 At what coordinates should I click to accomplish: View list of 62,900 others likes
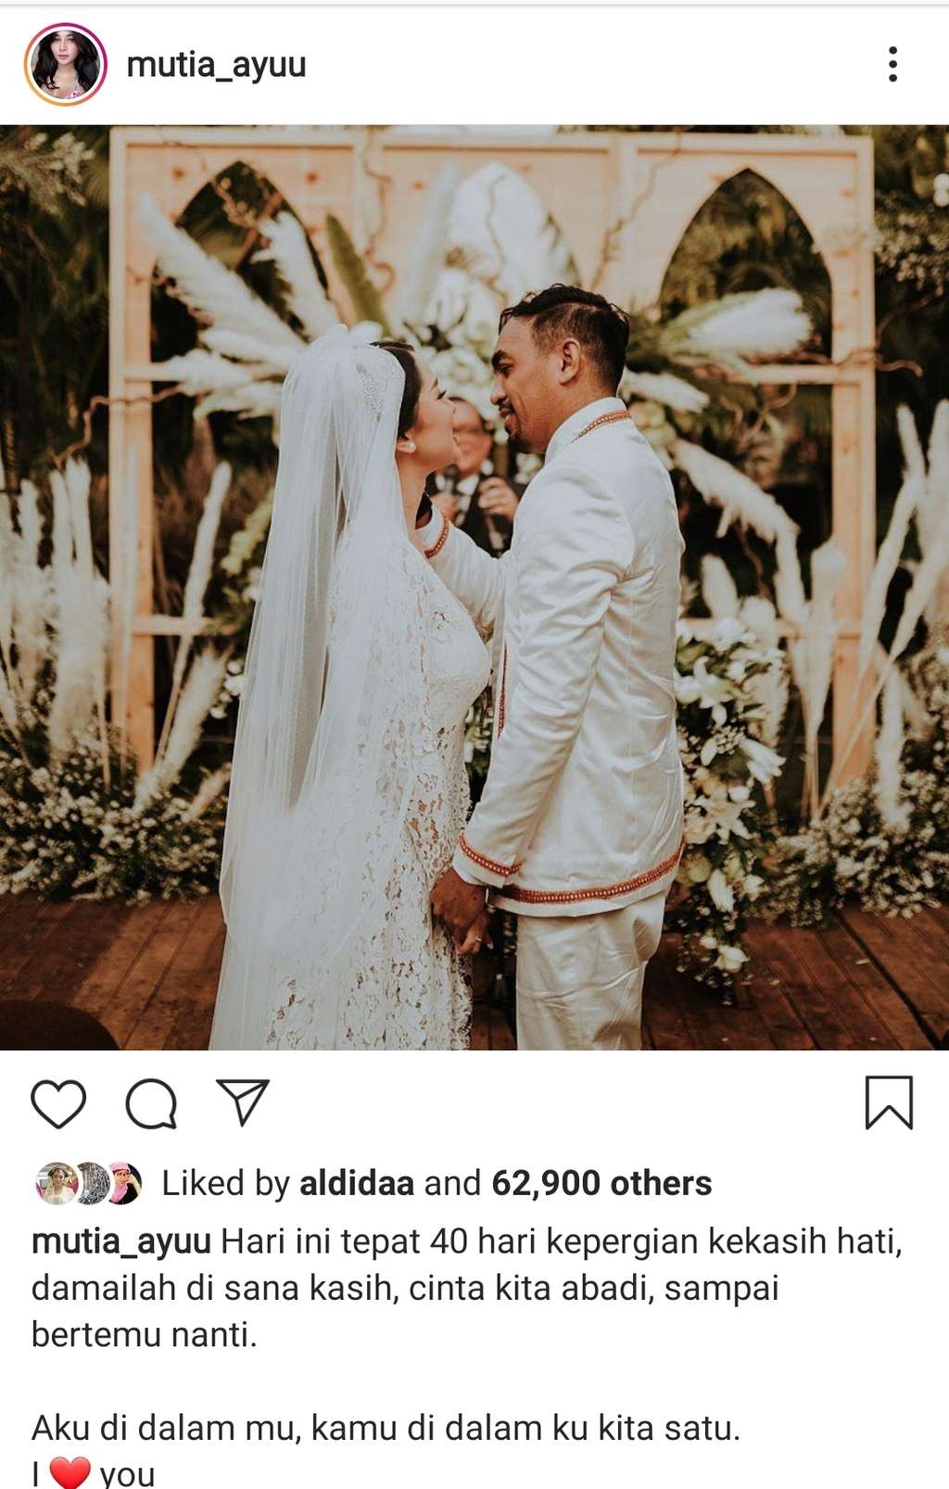601,1183
